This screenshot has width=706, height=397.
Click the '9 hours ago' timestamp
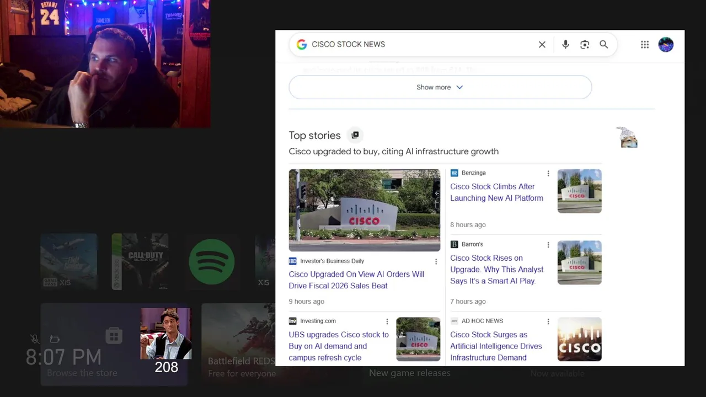pos(306,302)
